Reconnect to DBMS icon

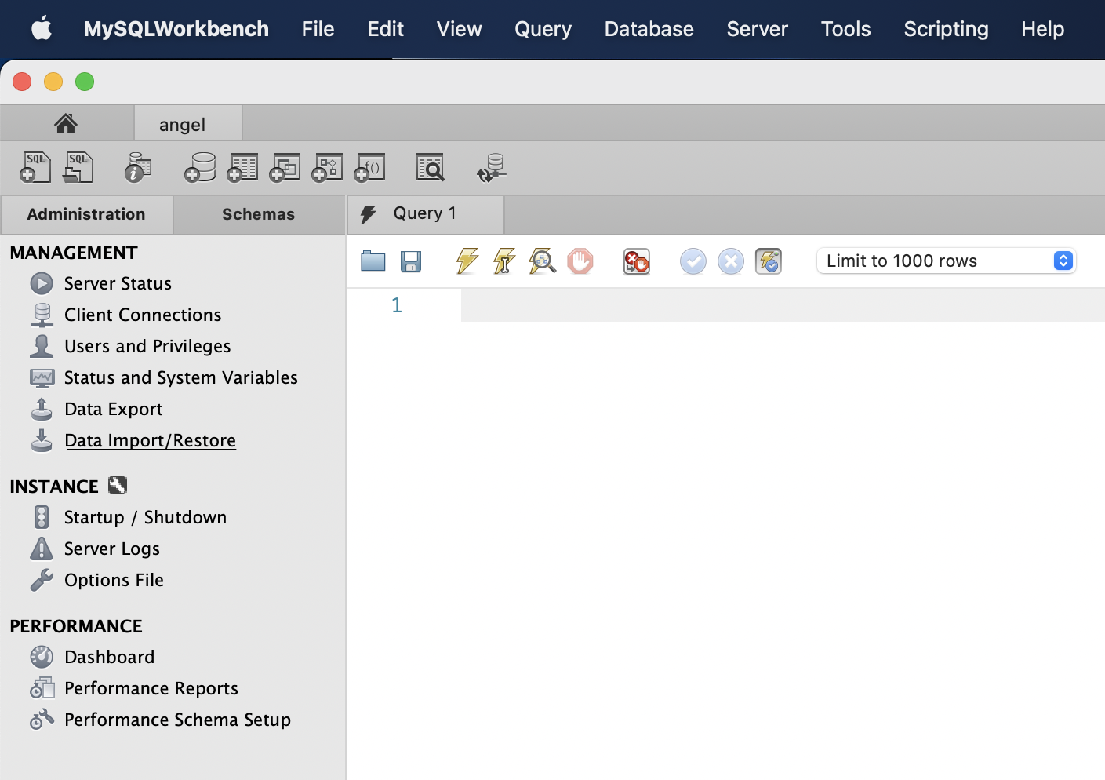coord(492,167)
